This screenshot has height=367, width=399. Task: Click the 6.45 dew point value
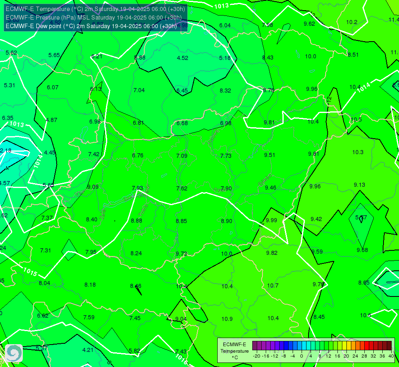tap(182, 91)
